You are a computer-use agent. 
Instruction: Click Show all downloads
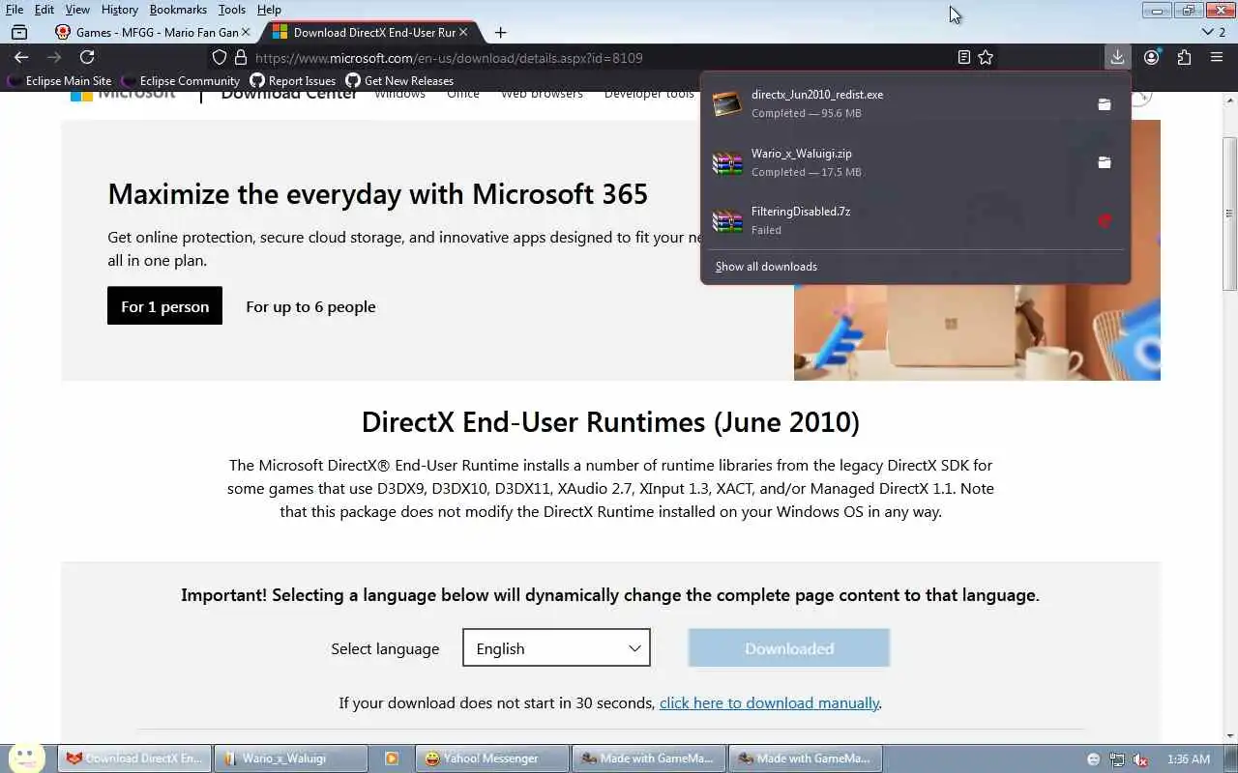pyautogui.click(x=766, y=267)
